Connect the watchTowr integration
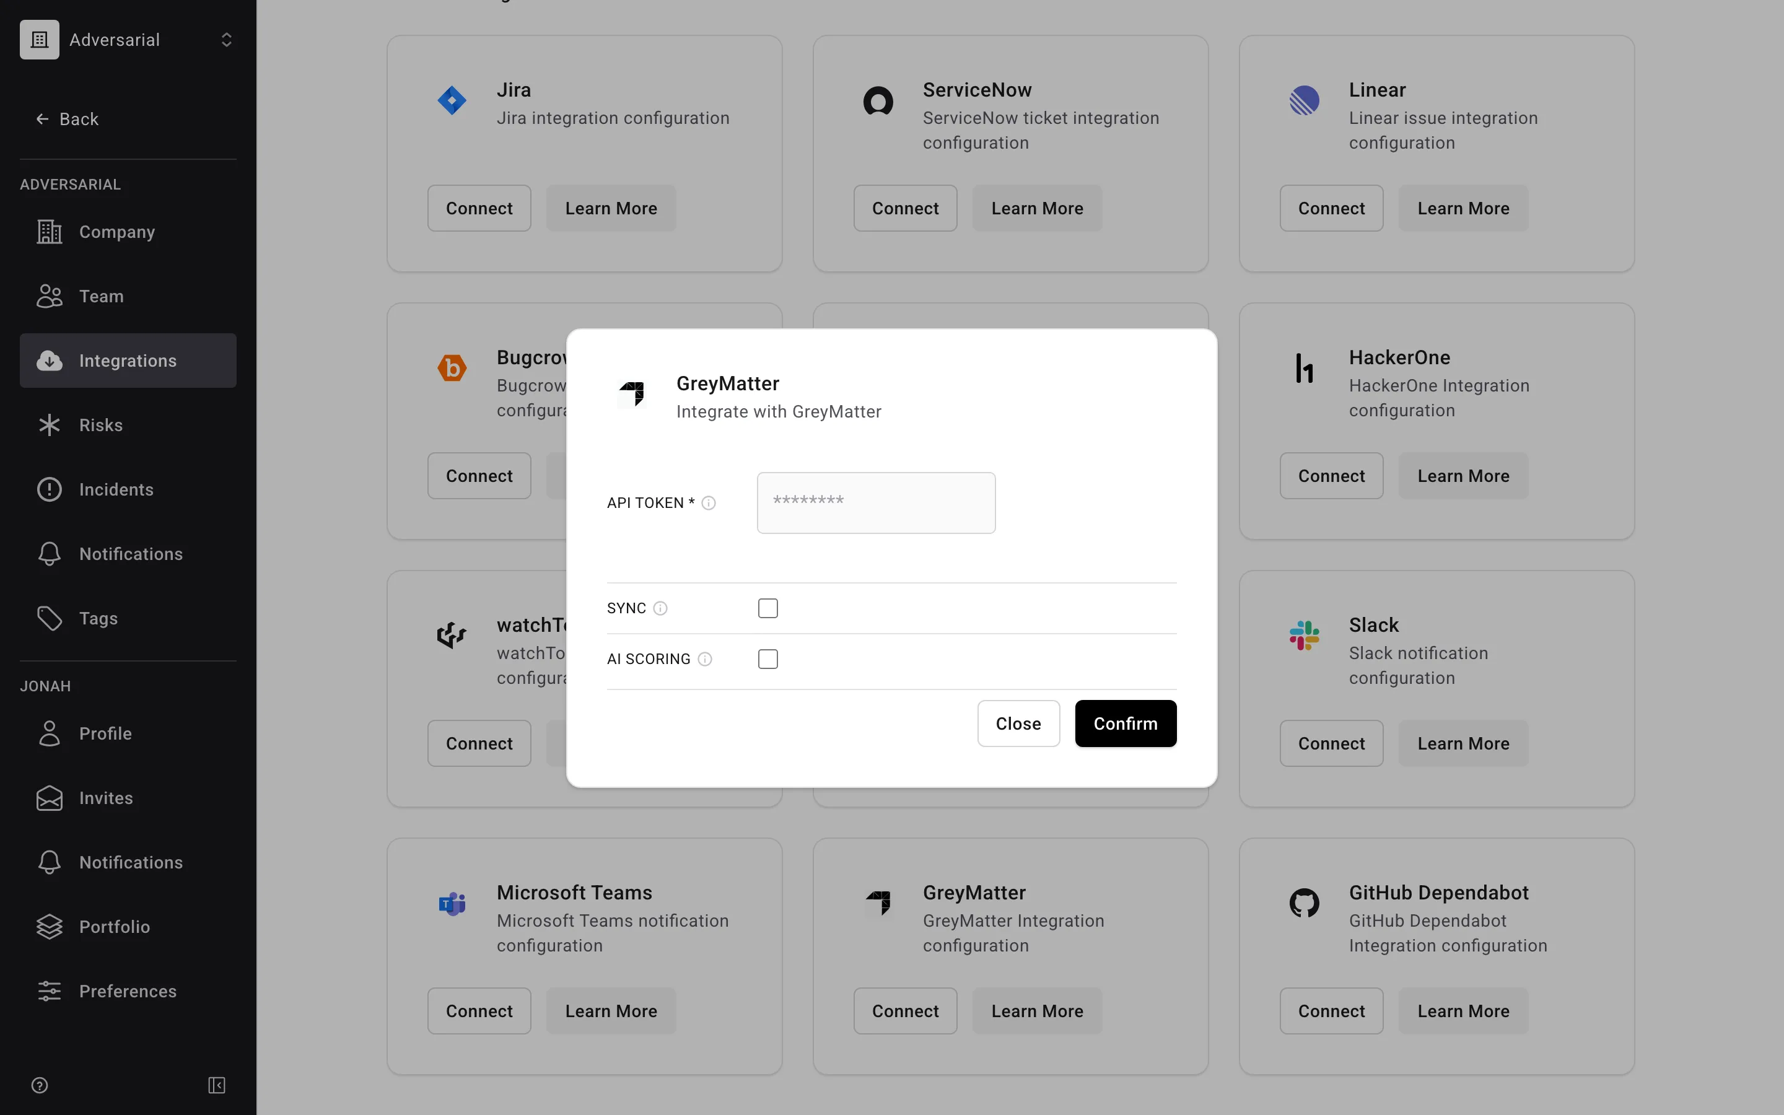 479,743
